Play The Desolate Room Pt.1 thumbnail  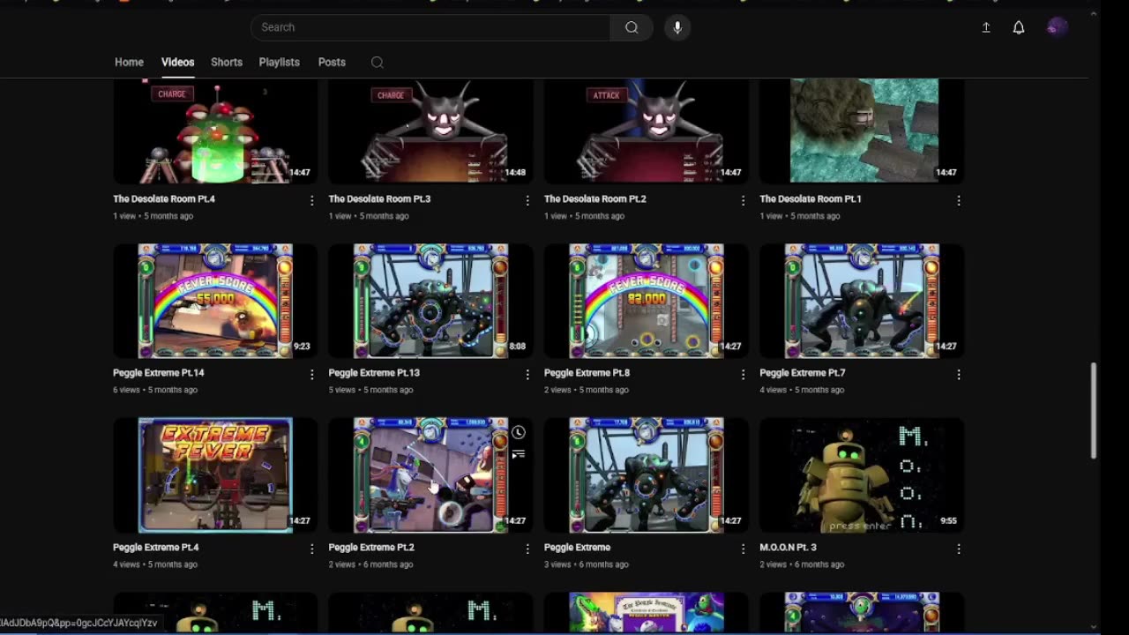coord(862,131)
